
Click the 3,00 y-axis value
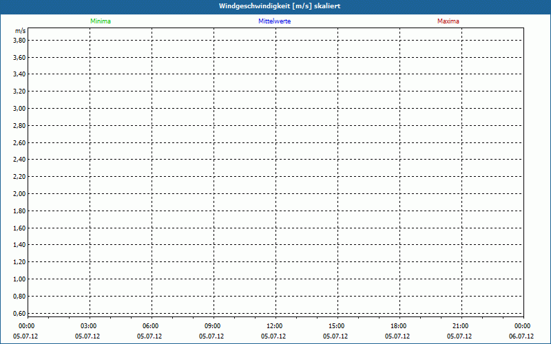pyautogui.click(x=19, y=109)
